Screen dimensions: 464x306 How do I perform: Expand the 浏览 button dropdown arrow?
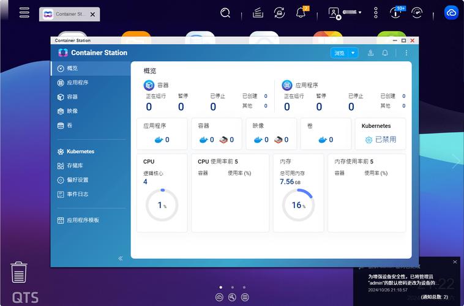(x=353, y=53)
